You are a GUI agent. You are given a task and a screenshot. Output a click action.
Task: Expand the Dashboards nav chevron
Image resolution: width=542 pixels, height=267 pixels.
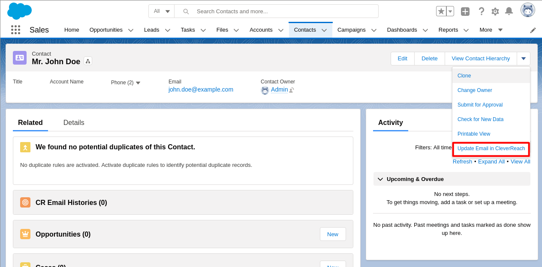tap(425, 30)
